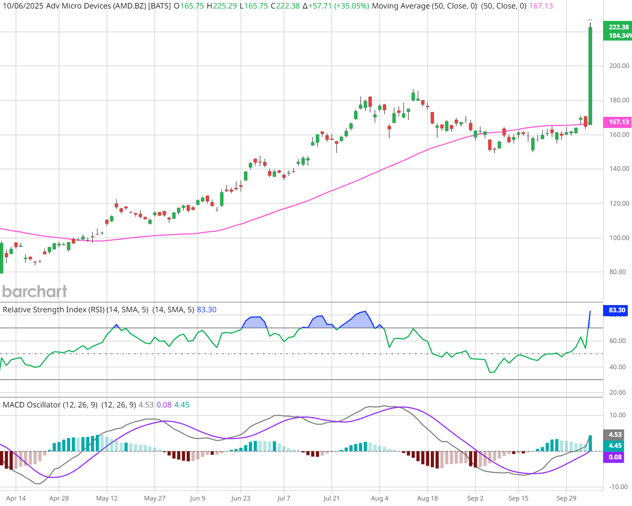The image size is (632, 506).
Task: Click the gray 4.53 value in MACD header
Action: click(x=146, y=405)
